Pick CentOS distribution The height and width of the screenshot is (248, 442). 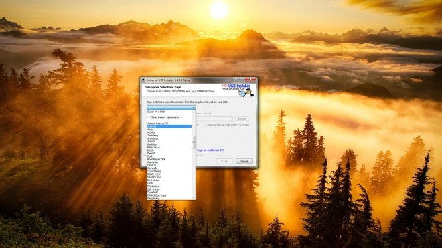point(151,166)
